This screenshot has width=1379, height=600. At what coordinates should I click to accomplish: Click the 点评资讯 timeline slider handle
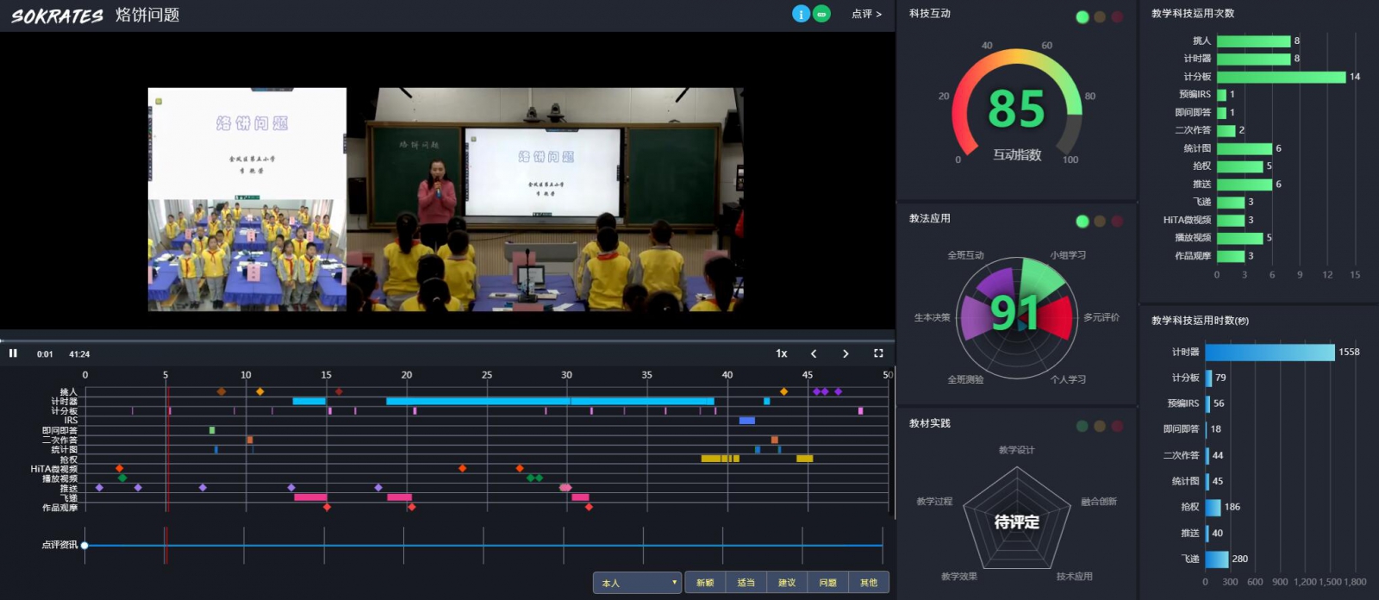point(84,545)
